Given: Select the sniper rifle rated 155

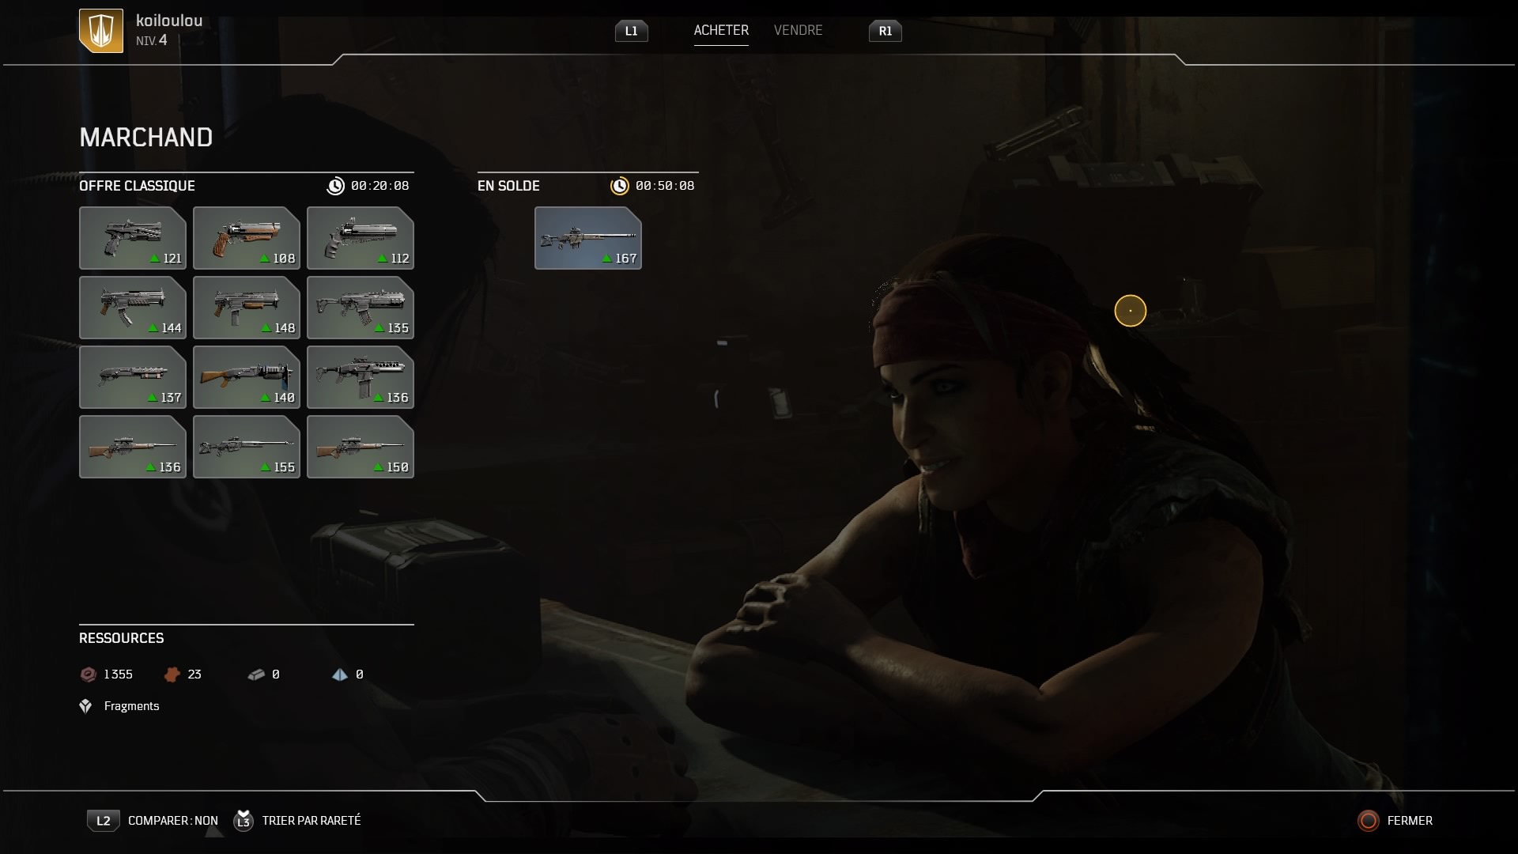Looking at the screenshot, I should pyautogui.click(x=247, y=447).
